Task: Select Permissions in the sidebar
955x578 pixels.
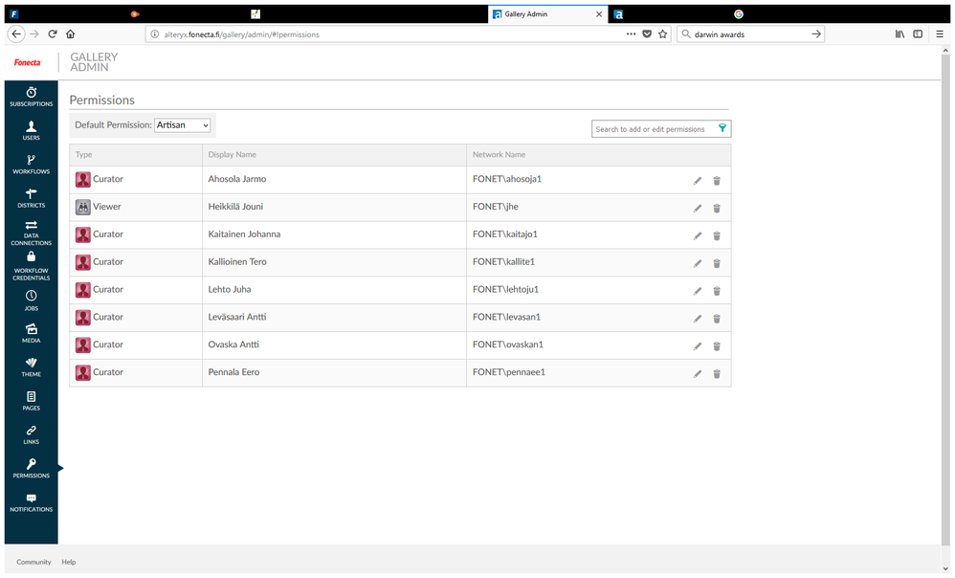Action: (31, 468)
